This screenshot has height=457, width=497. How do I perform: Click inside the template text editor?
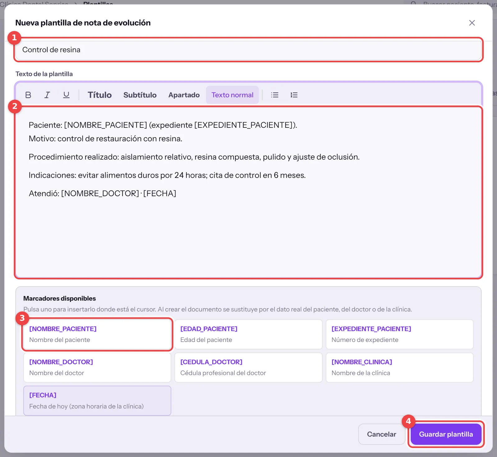pyautogui.click(x=248, y=192)
